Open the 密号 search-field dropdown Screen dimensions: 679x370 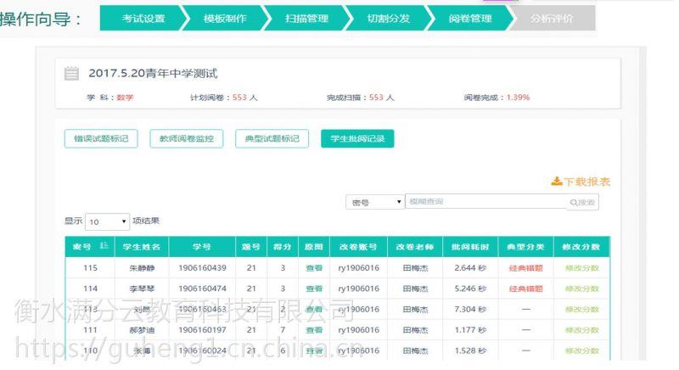375,203
